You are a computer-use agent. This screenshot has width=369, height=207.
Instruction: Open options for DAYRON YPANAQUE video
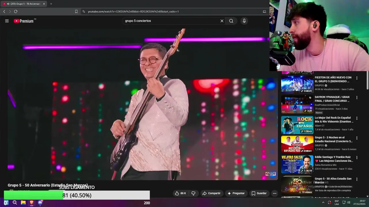[357, 97]
